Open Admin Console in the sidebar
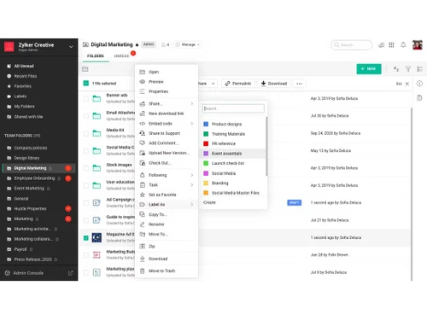Screen dimensions: 427x320 click(28, 273)
